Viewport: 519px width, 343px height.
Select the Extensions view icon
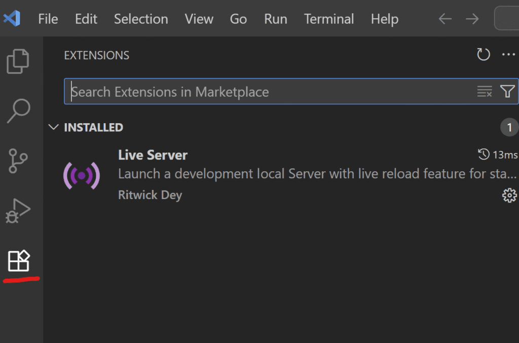coord(19,260)
